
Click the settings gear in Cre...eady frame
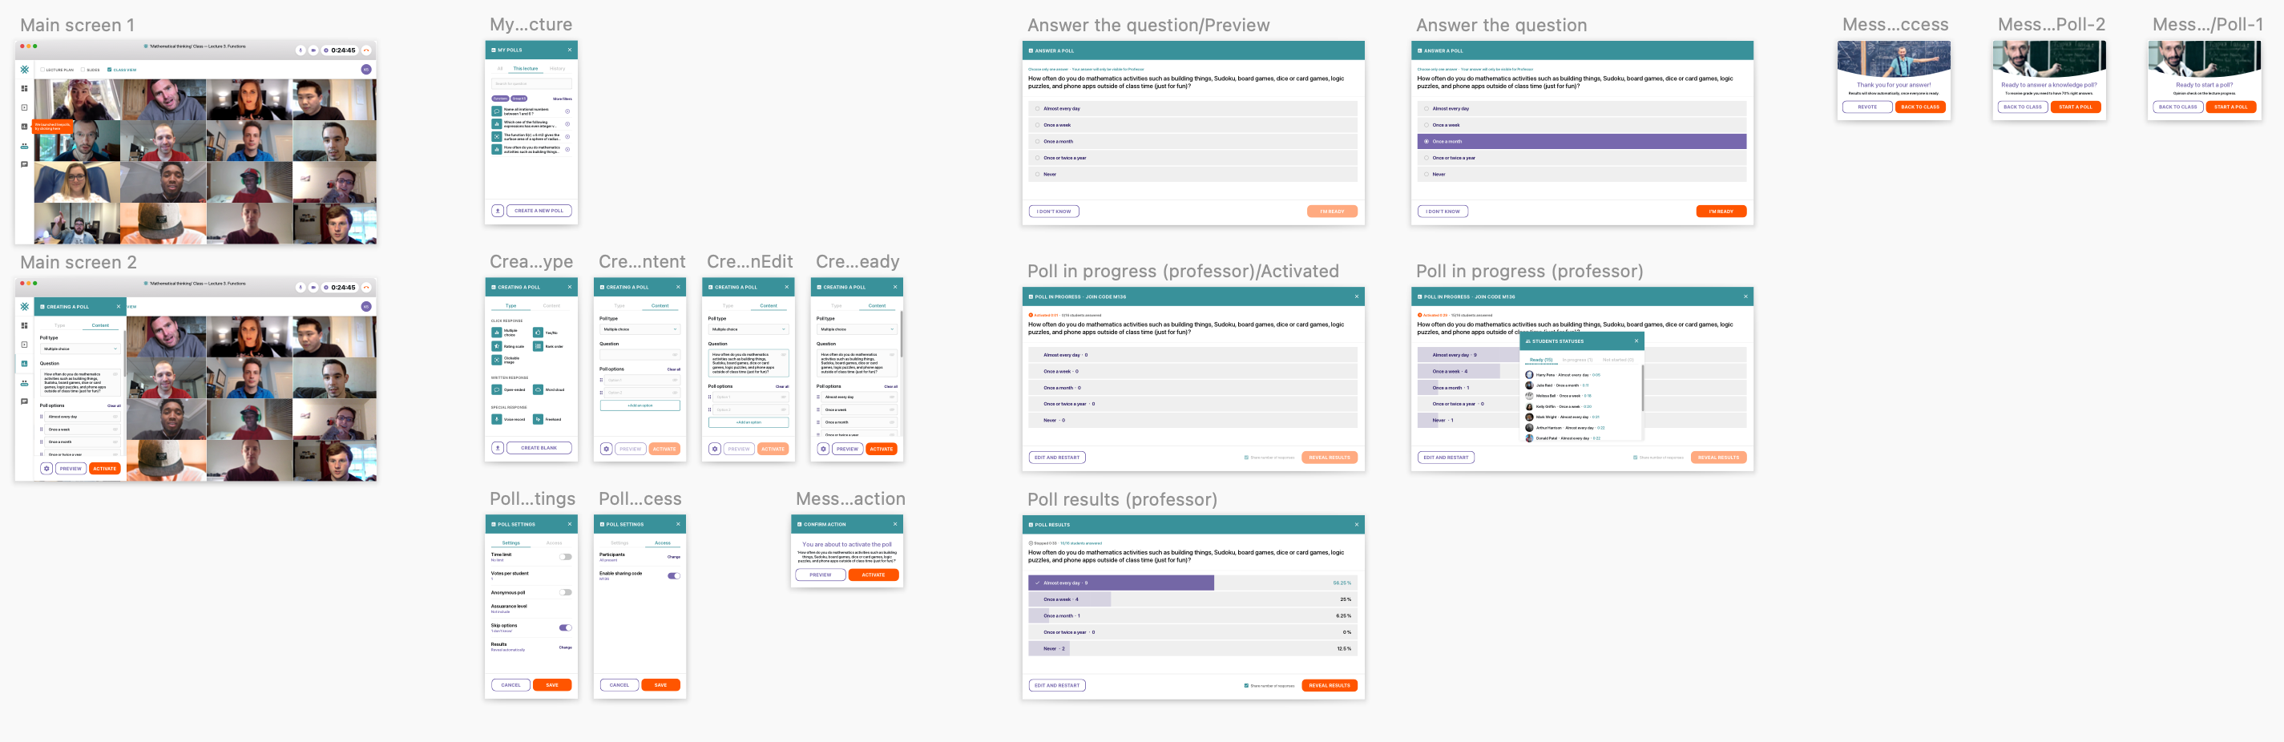point(823,450)
